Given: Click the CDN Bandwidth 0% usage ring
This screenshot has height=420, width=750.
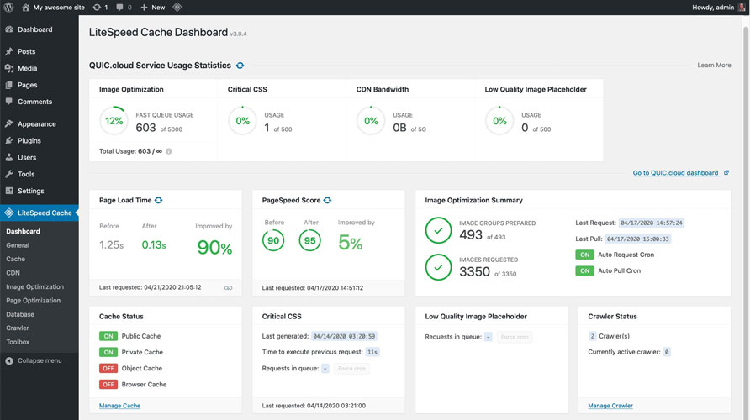Looking at the screenshot, I should click(371, 121).
